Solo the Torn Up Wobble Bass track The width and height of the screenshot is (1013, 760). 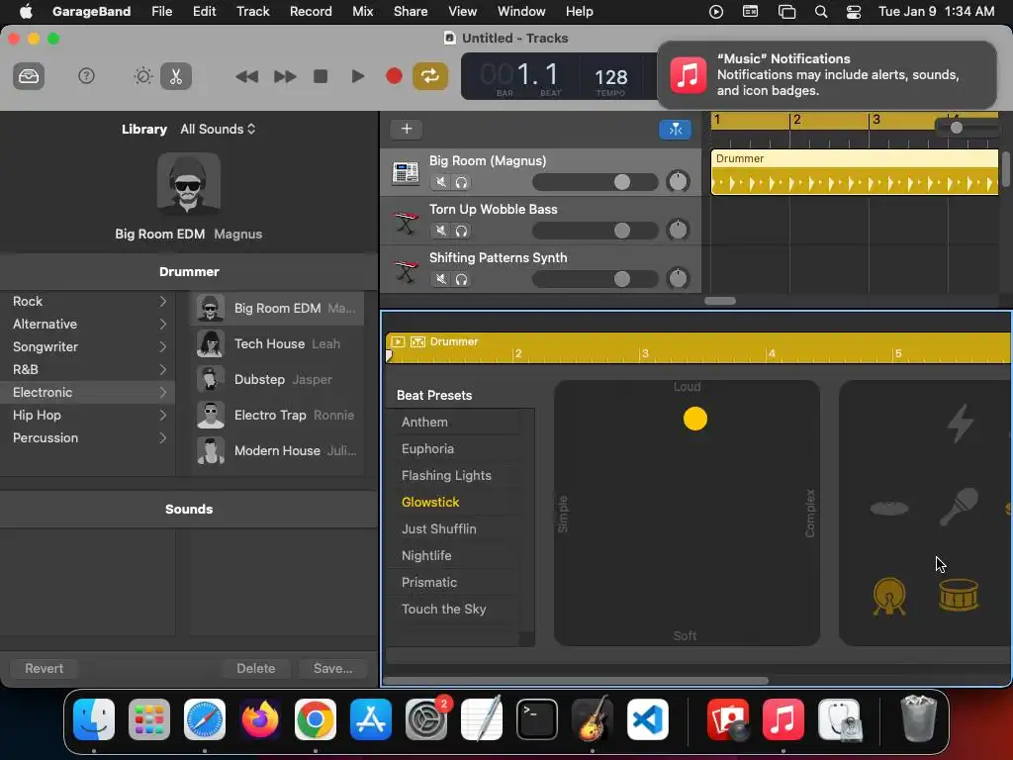click(x=461, y=231)
